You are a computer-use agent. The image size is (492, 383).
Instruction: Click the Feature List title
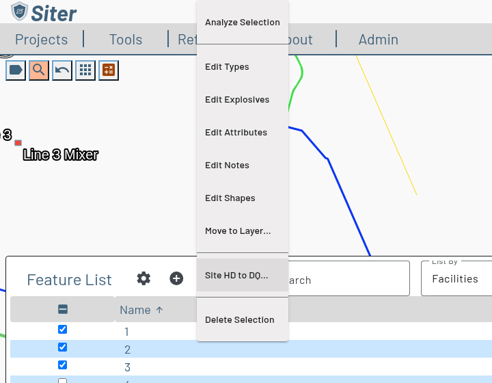pos(69,280)
